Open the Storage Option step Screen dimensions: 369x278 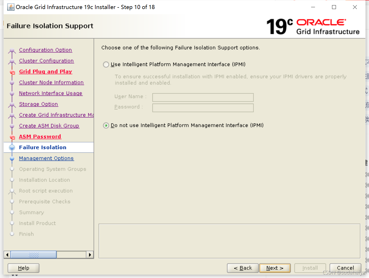tap(39, 104)
